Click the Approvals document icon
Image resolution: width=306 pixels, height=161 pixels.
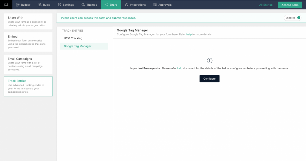point(155,5)
